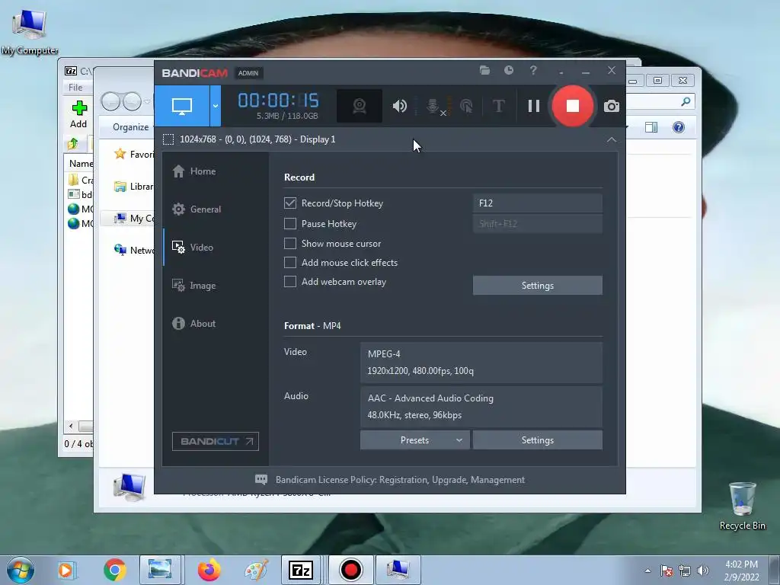Open Bandicam help question mark
Screen dimensions: 780x585
pos(533,70)
